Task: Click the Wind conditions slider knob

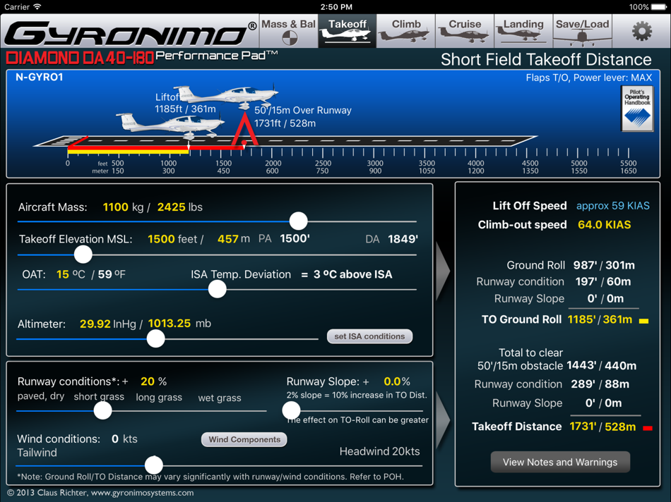Action: (x=154, y=465)
